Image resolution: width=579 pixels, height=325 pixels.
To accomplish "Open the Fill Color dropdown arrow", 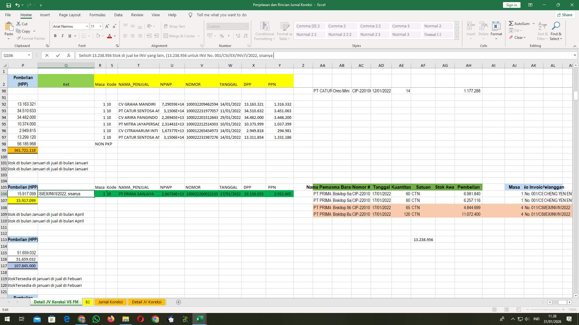I will click(103, 36).
